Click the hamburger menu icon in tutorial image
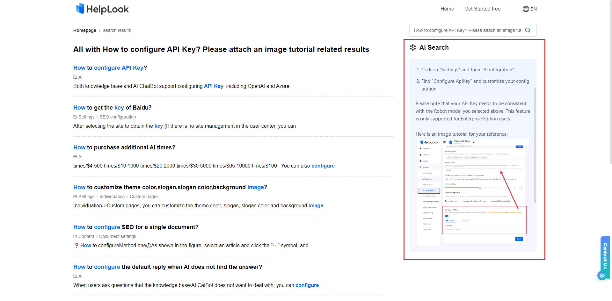Viewport: 612px width, 301px height. click(x=444, y=142)
